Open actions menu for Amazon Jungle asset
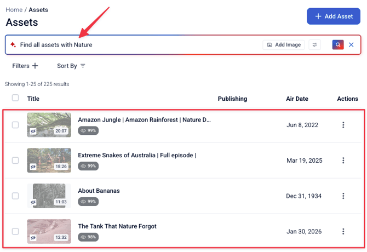 pos(343,125)
